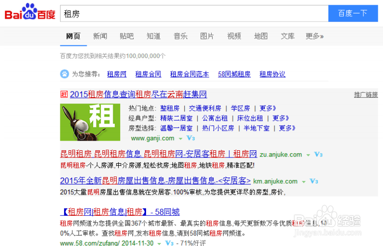The image size is (383, 246).
Task: Click the zu.anjuke.com URL
Action: pos(281,155)
